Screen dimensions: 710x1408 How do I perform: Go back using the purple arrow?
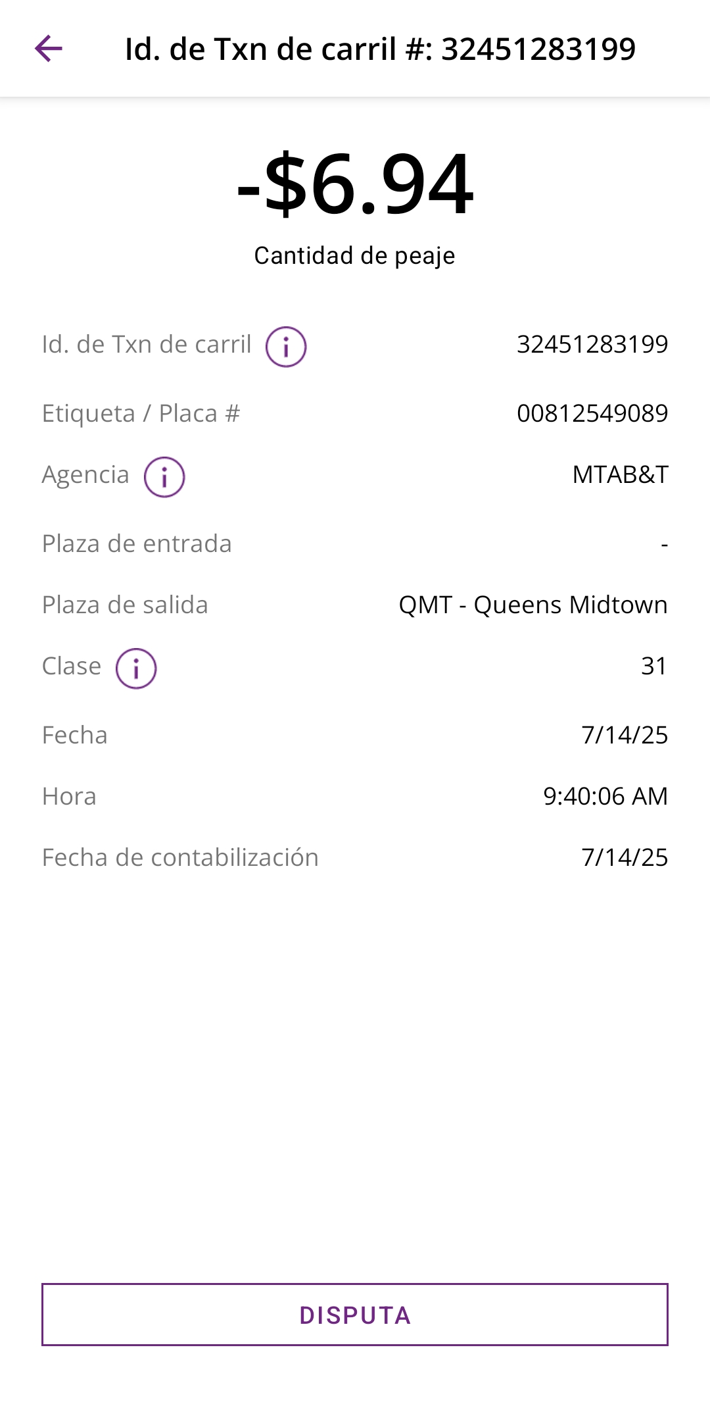[49, 49]
